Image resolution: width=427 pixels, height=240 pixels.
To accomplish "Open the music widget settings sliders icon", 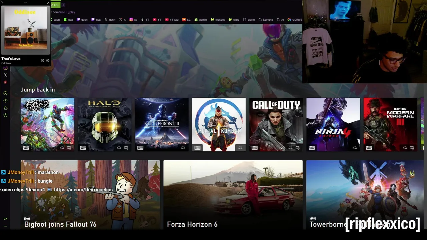I will (2, 3).
